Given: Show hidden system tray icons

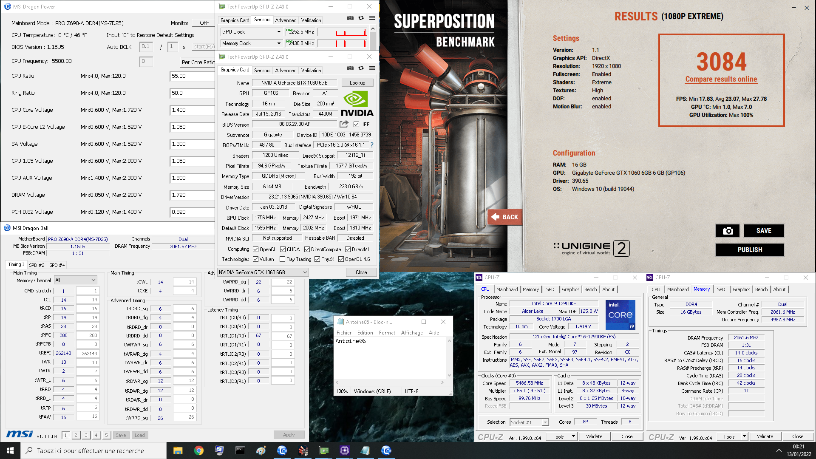Looking at the screenshot, I should click(779, 450).
